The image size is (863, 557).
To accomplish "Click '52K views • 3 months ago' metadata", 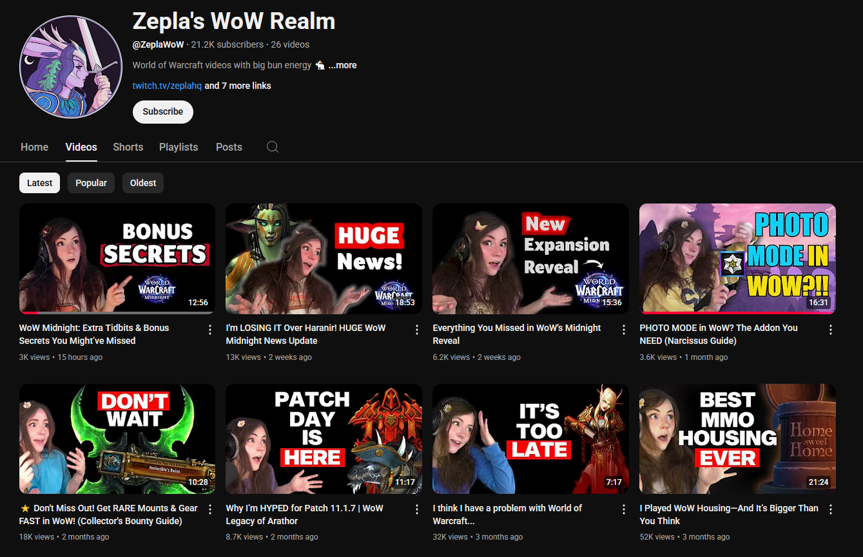I will tap(685, 536).
